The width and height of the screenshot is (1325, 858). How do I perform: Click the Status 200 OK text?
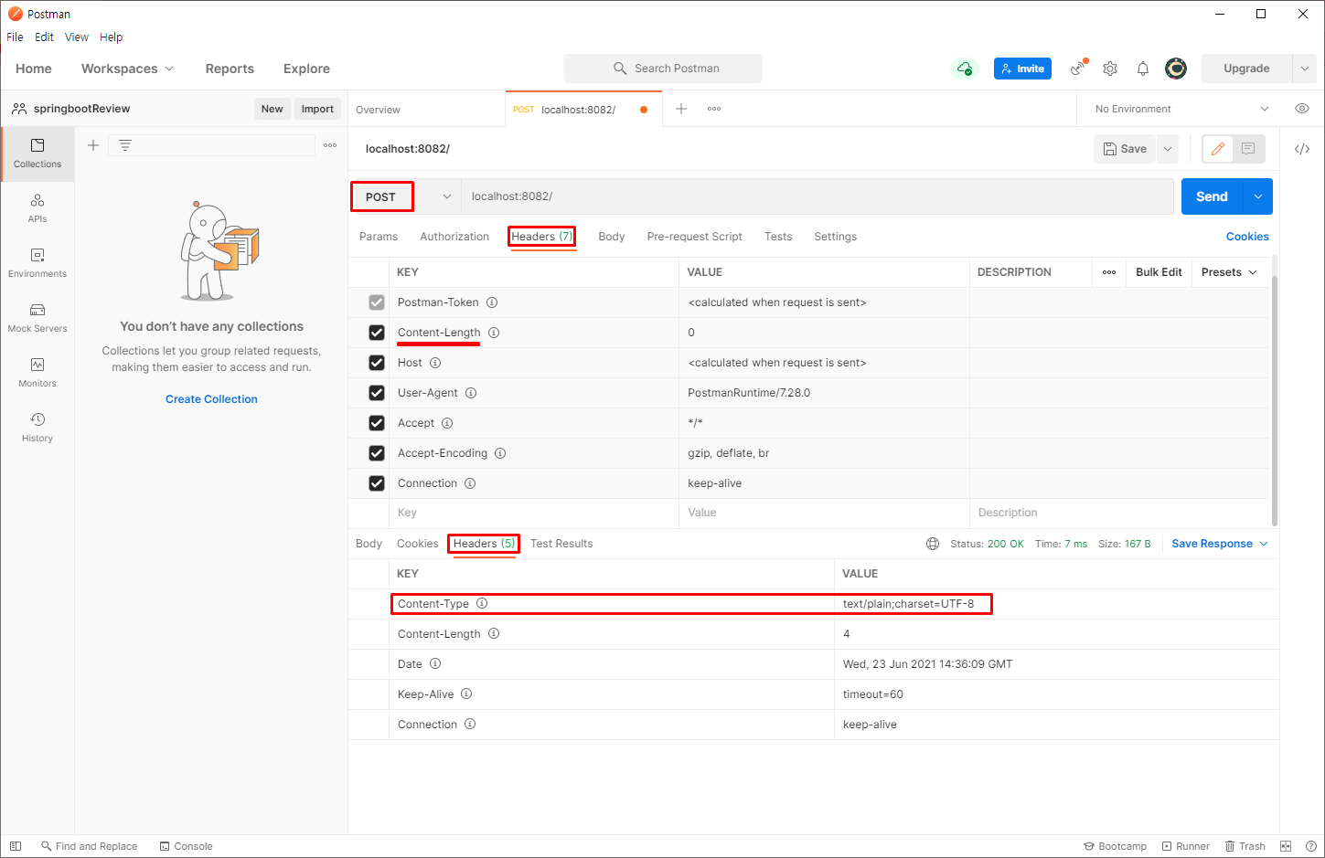pos(987,544)
